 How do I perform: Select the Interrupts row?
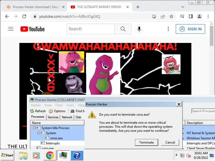tap(57, 143)
